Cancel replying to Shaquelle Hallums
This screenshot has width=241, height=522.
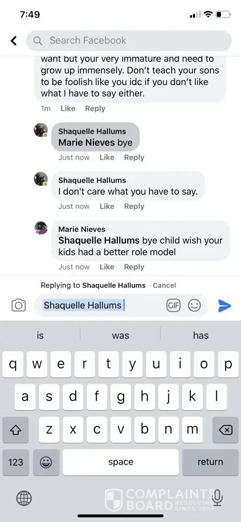point(164,286)
